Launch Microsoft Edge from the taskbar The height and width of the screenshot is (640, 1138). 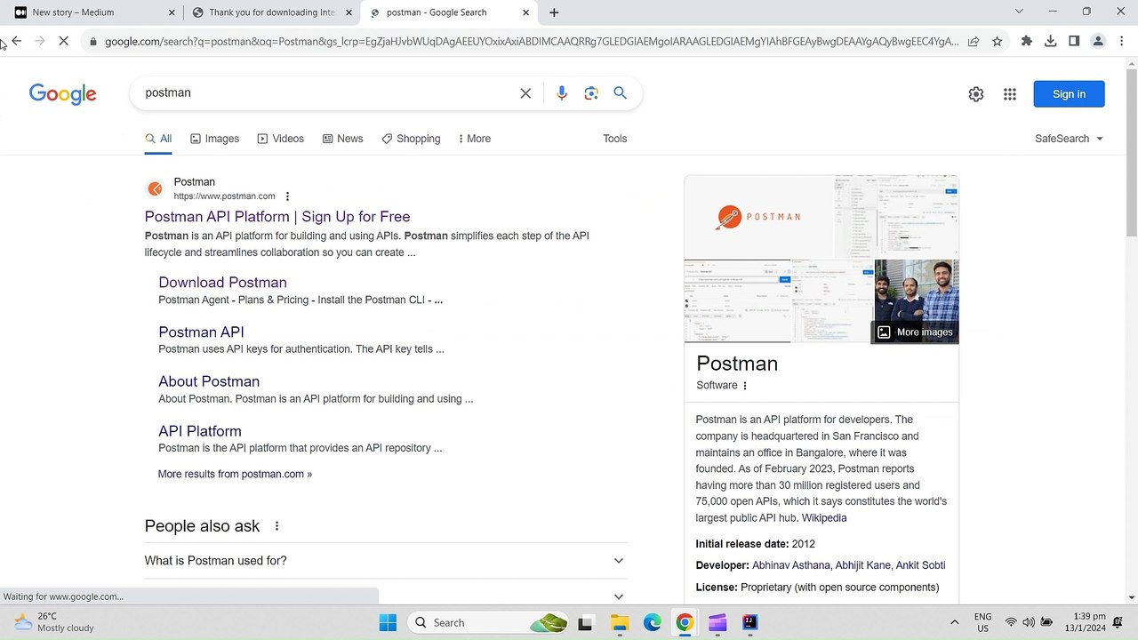tap(653, 623)
